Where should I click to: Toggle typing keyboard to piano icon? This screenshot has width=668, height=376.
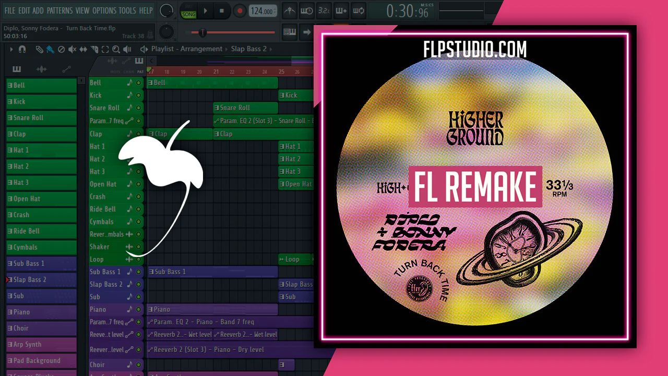(290, 32)
